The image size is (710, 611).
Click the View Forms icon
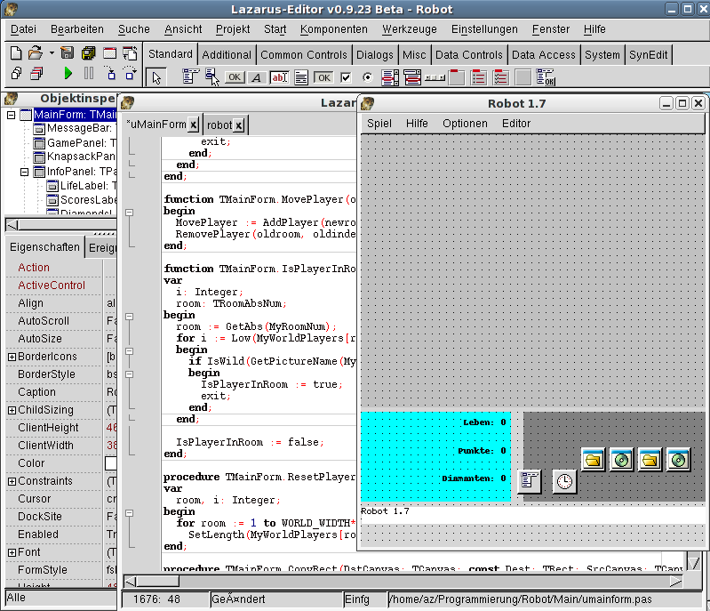pos(36,73)
